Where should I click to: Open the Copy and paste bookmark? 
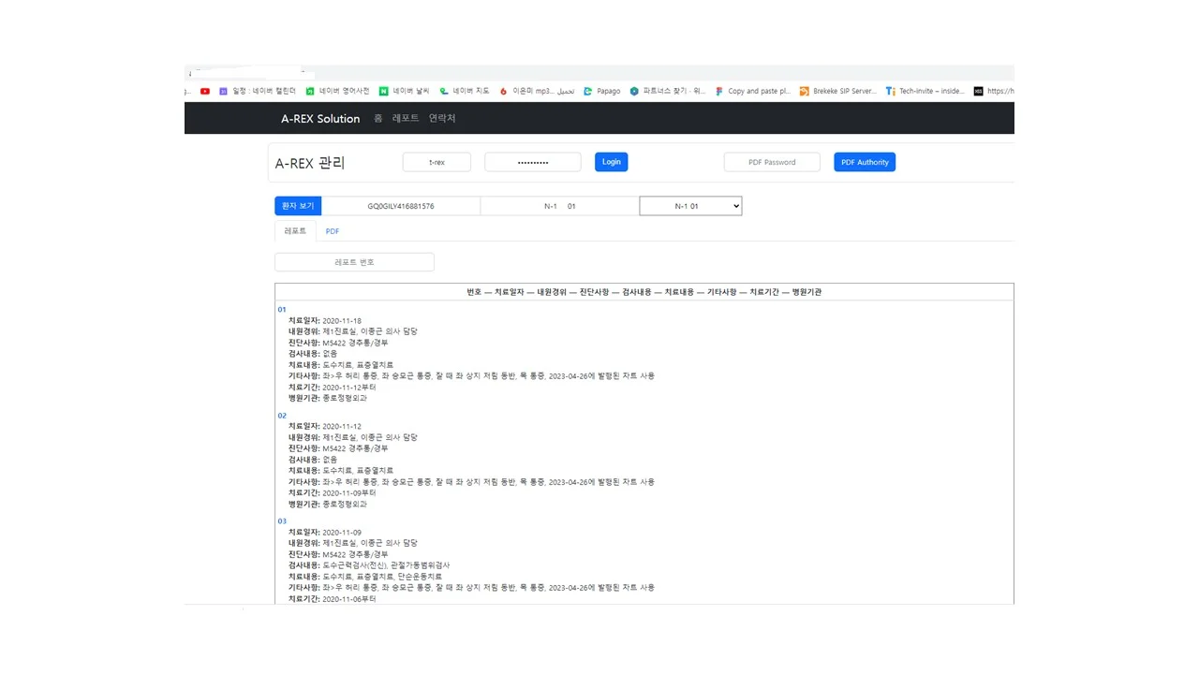click(752, 91)
